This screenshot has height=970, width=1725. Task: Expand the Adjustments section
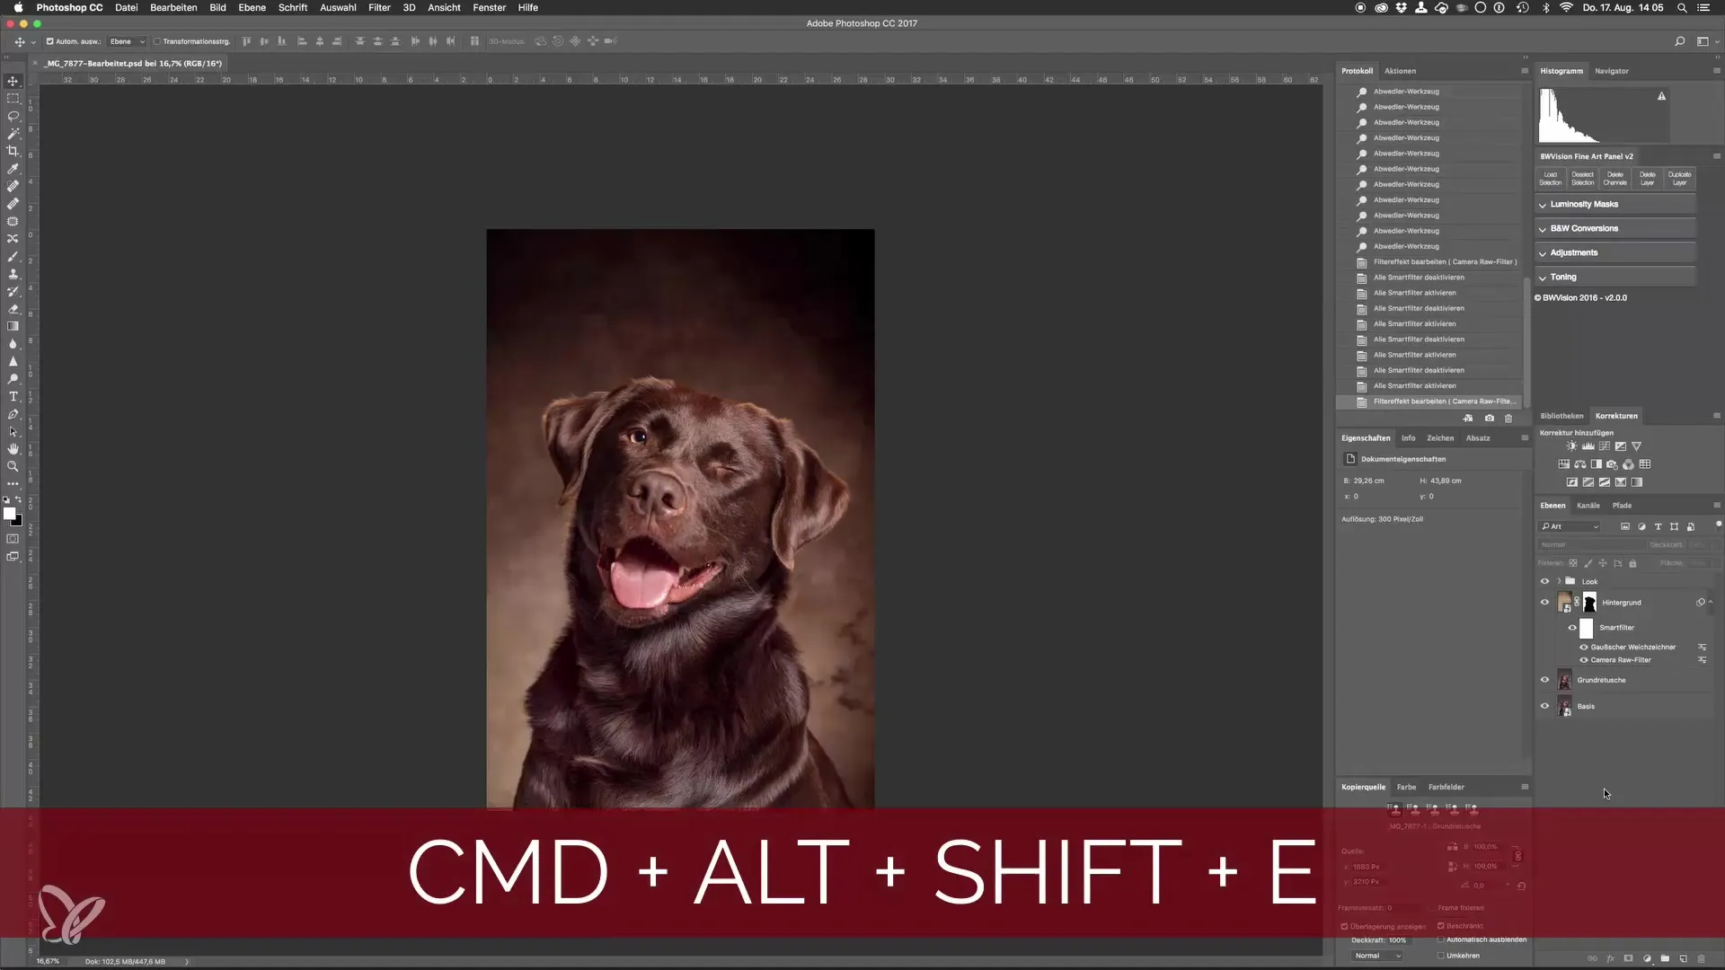coord(1615,253)
